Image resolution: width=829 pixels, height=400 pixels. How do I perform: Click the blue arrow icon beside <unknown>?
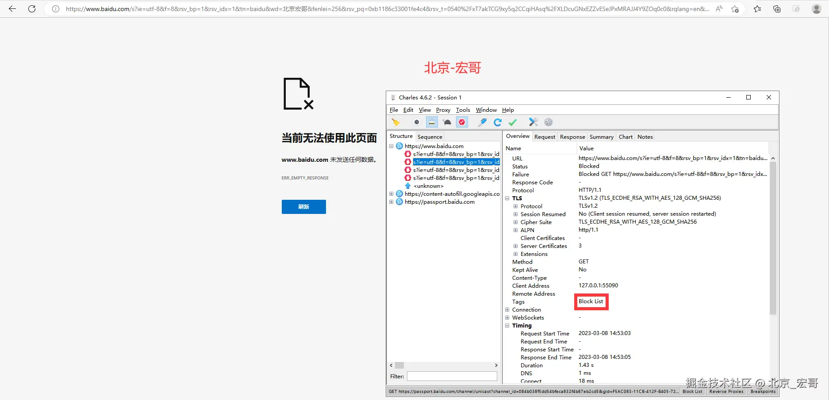408,186
